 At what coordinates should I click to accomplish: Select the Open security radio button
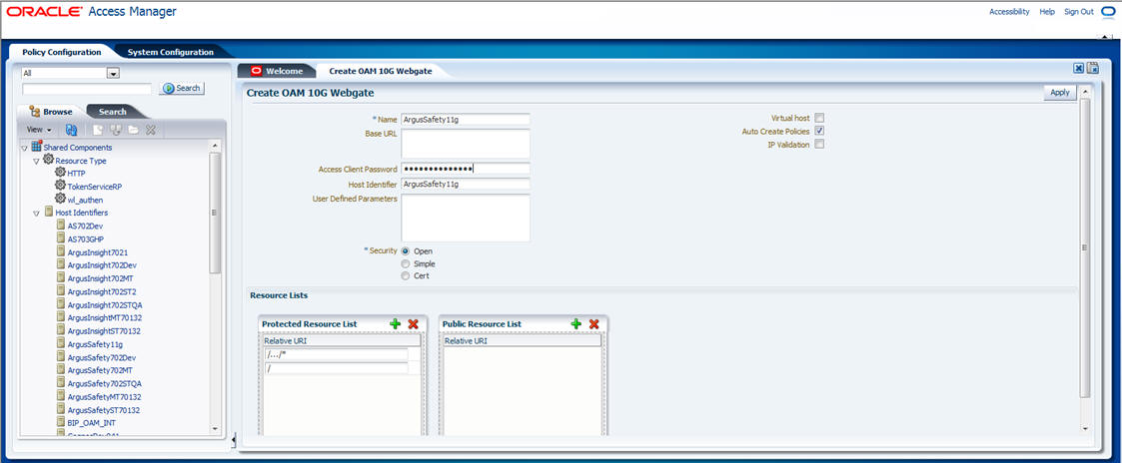tap(406, 251)
